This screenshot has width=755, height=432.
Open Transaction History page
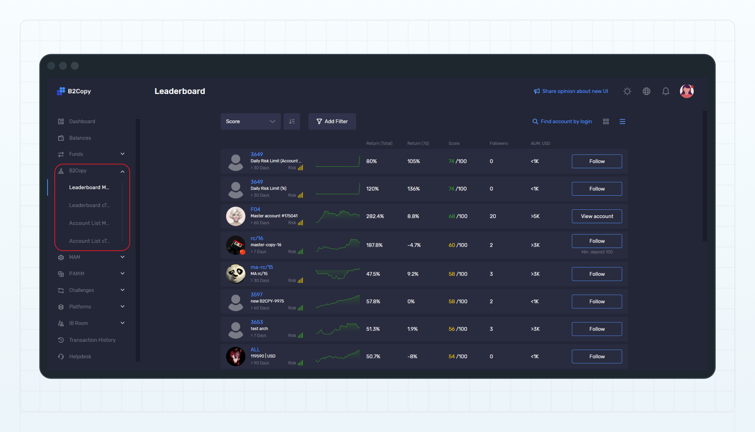tap(92, 340)
